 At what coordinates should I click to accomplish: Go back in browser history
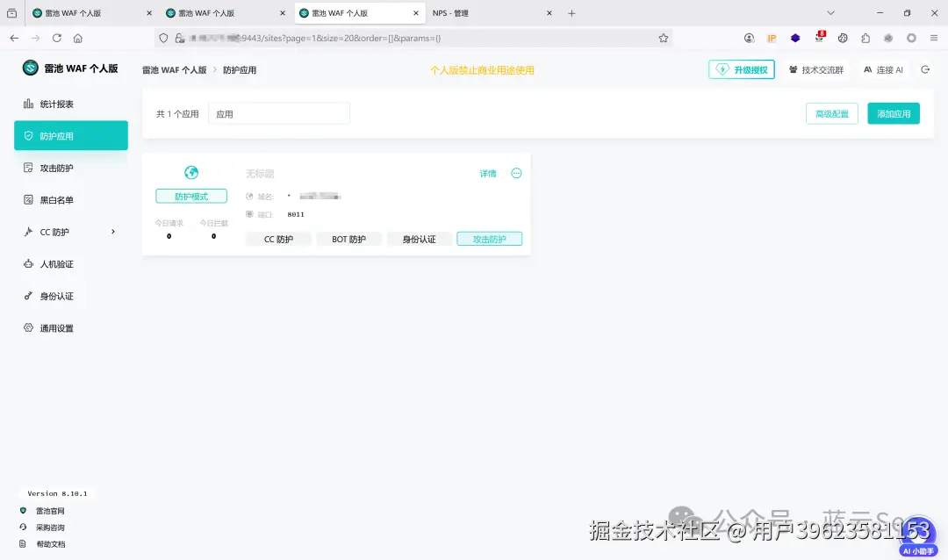(15, 38)
